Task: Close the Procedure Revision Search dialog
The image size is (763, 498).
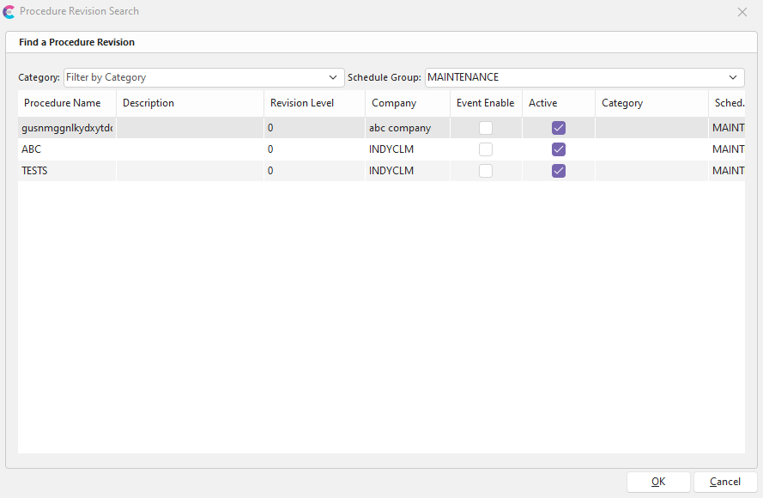Action: [742, 12]
